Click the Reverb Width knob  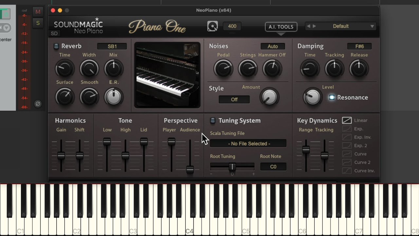pyautogui.click(x=89, y=69)
